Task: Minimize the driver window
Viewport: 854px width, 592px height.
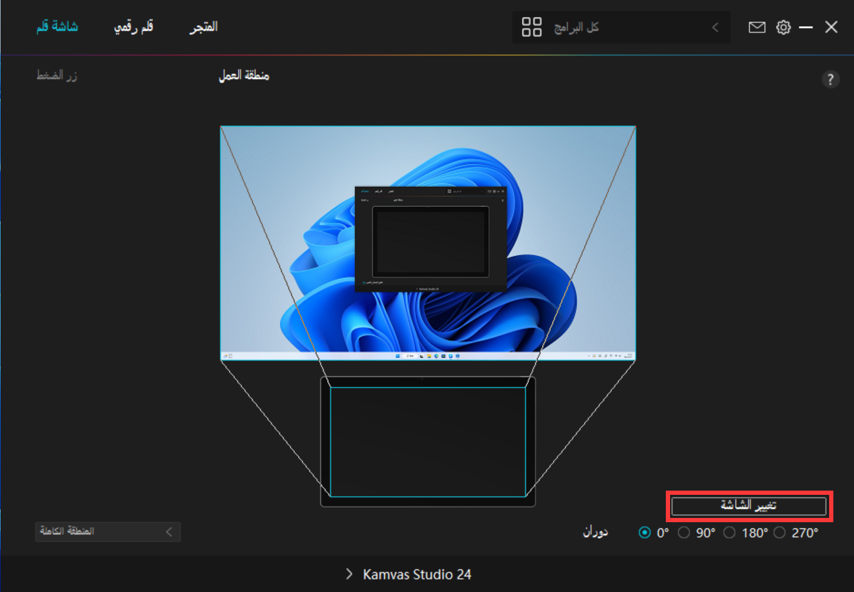Action: point(805,27)
